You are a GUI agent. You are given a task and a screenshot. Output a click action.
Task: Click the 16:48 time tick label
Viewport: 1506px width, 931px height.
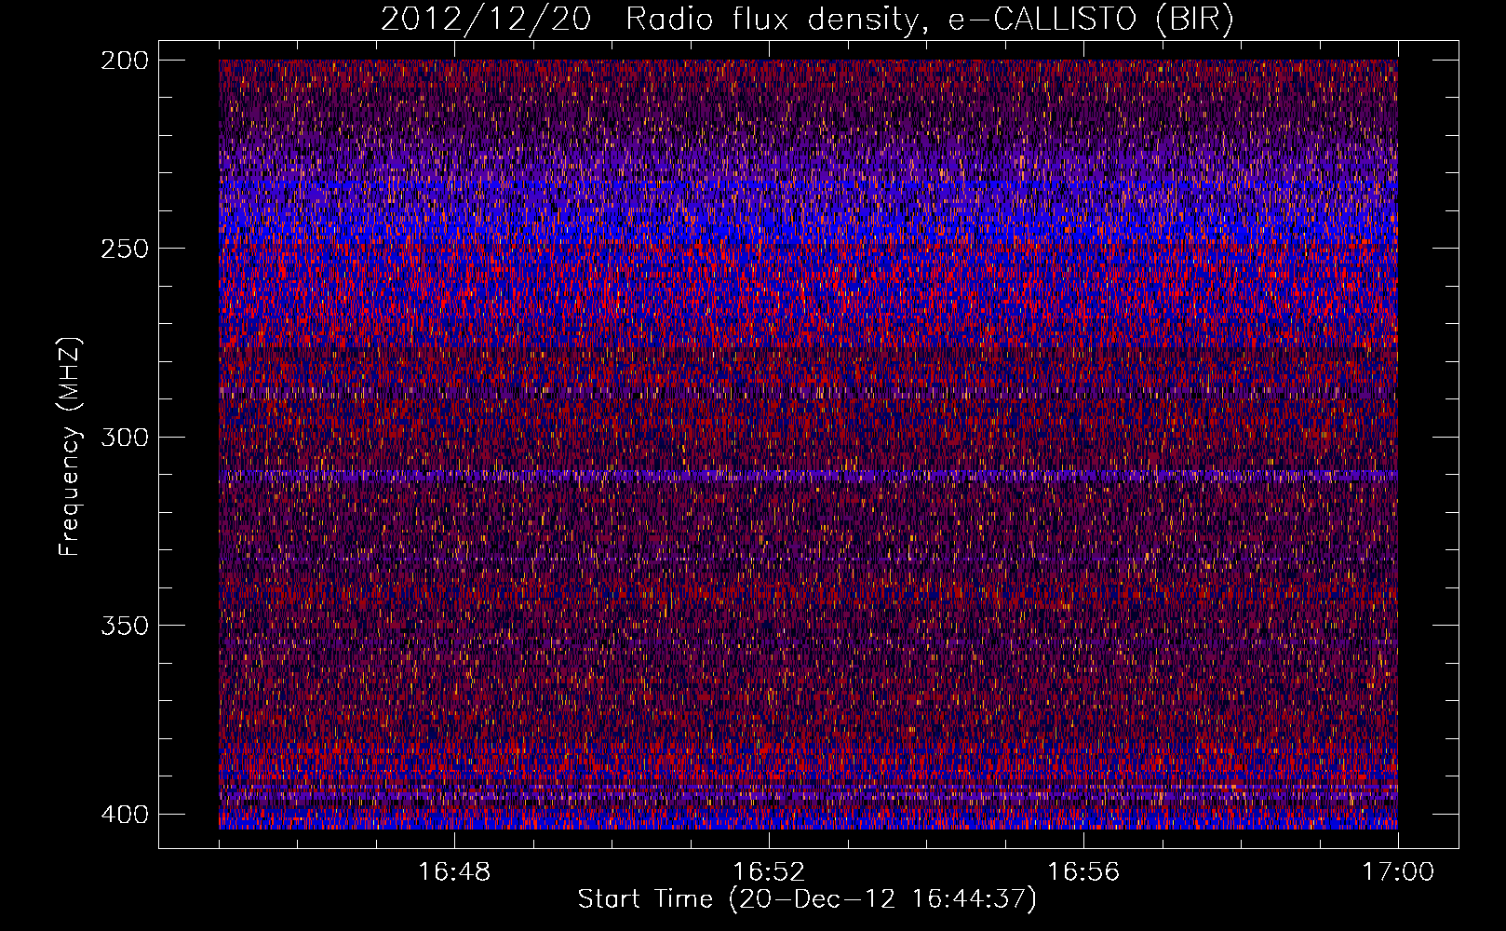(x=454, y=871)
